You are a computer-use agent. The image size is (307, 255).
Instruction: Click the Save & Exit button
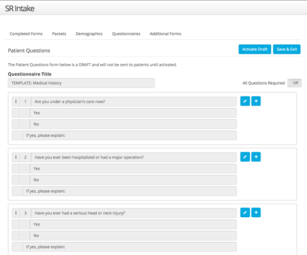click(x=287, y=49)
